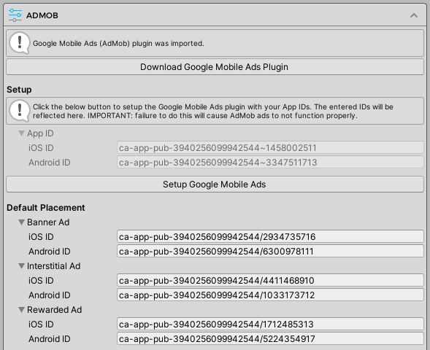
Task: Click Android ID label under Banner Ad
Action: tap(50, 251)
